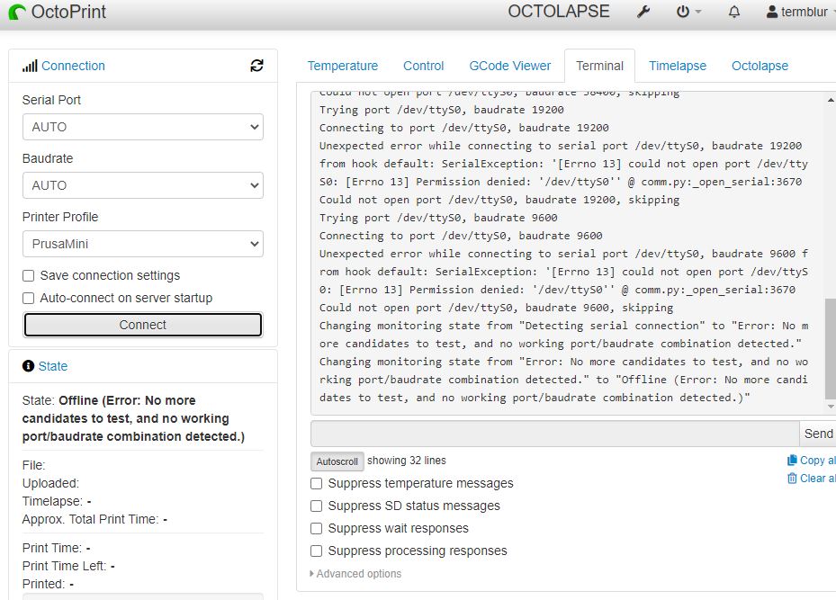Viewport: 836px width, 600px height.
Task: Select the Terminal tab
Action: pos(599,66)
